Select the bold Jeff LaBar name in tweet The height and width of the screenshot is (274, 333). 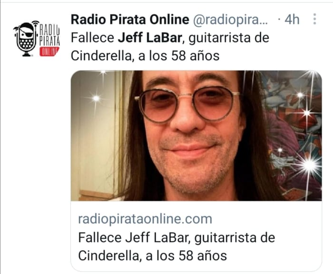(150, 38)
